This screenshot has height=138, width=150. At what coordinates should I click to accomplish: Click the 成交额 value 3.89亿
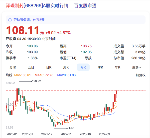[140, 52]
